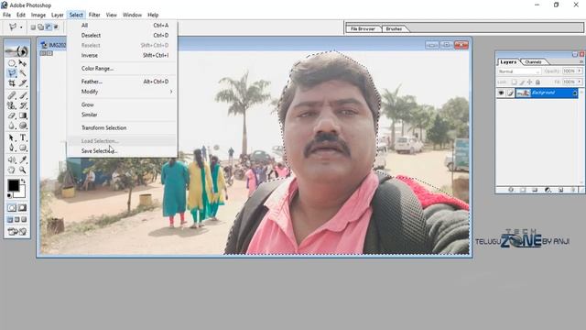
Task: Select the Gradient tool
Action: tap(22, 115)
